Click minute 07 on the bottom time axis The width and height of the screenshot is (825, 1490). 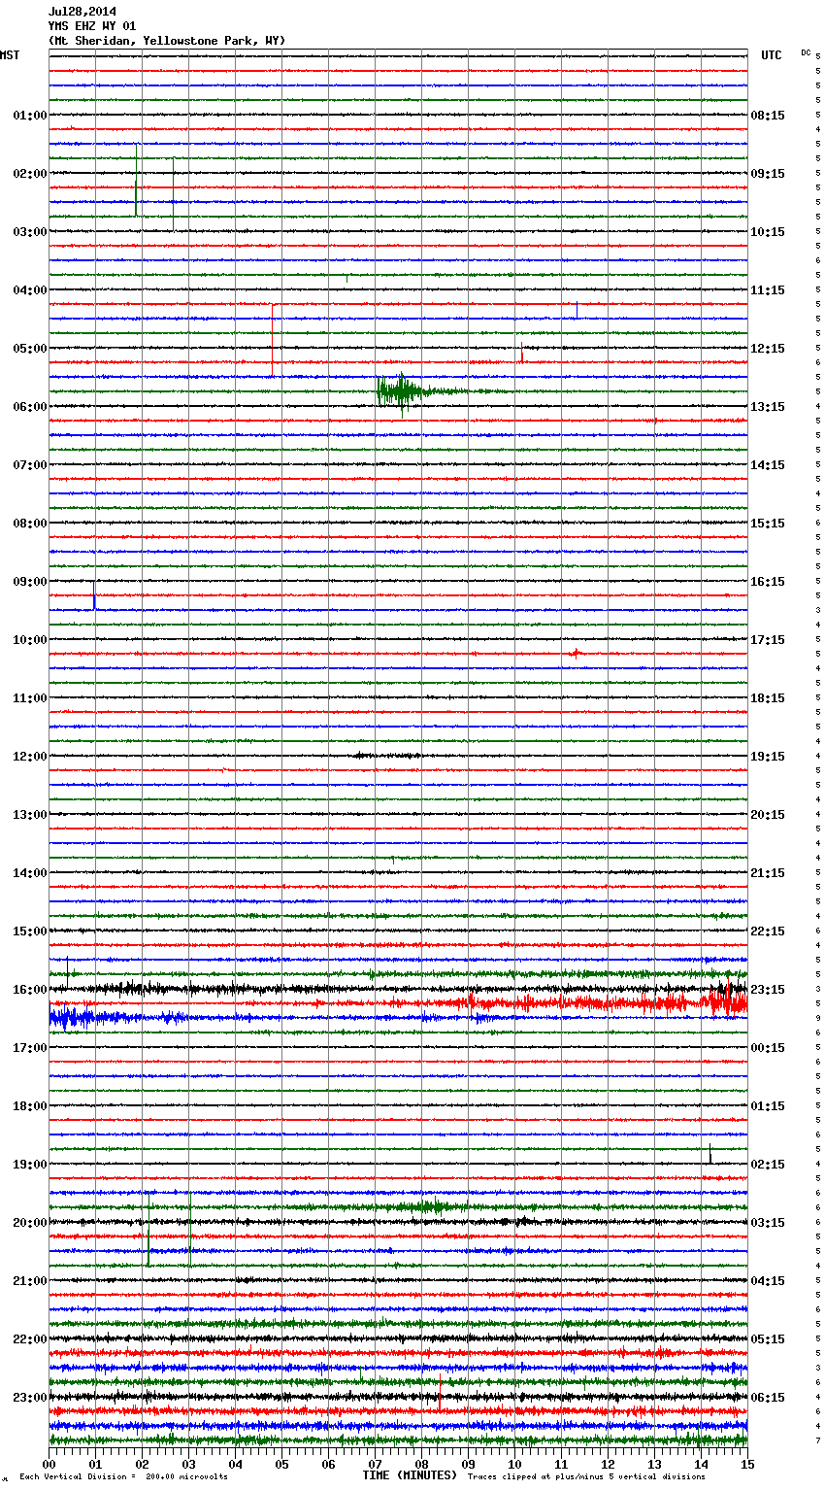[x=375, y=1464]
